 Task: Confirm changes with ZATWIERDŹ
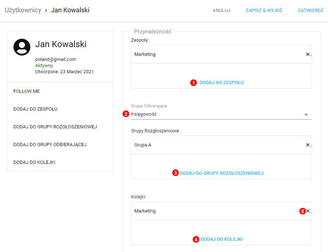coord(310,10)
